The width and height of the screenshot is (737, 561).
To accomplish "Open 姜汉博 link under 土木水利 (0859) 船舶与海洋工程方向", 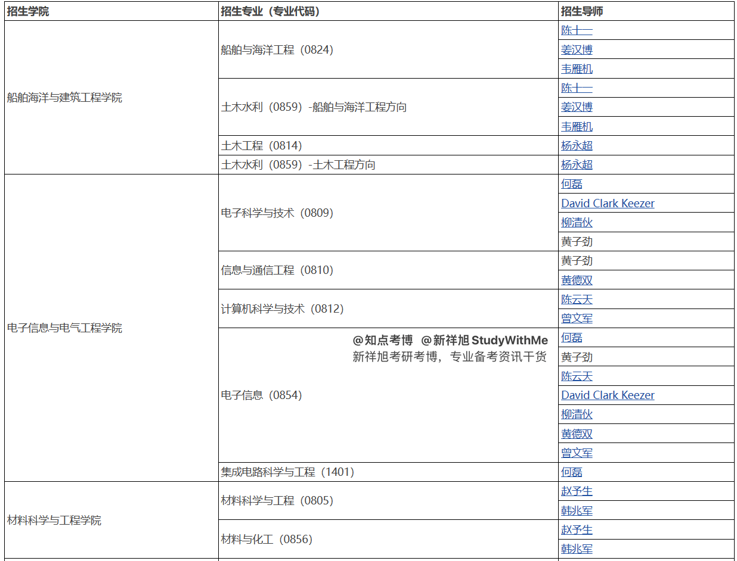I will click(x=577, y=107).
